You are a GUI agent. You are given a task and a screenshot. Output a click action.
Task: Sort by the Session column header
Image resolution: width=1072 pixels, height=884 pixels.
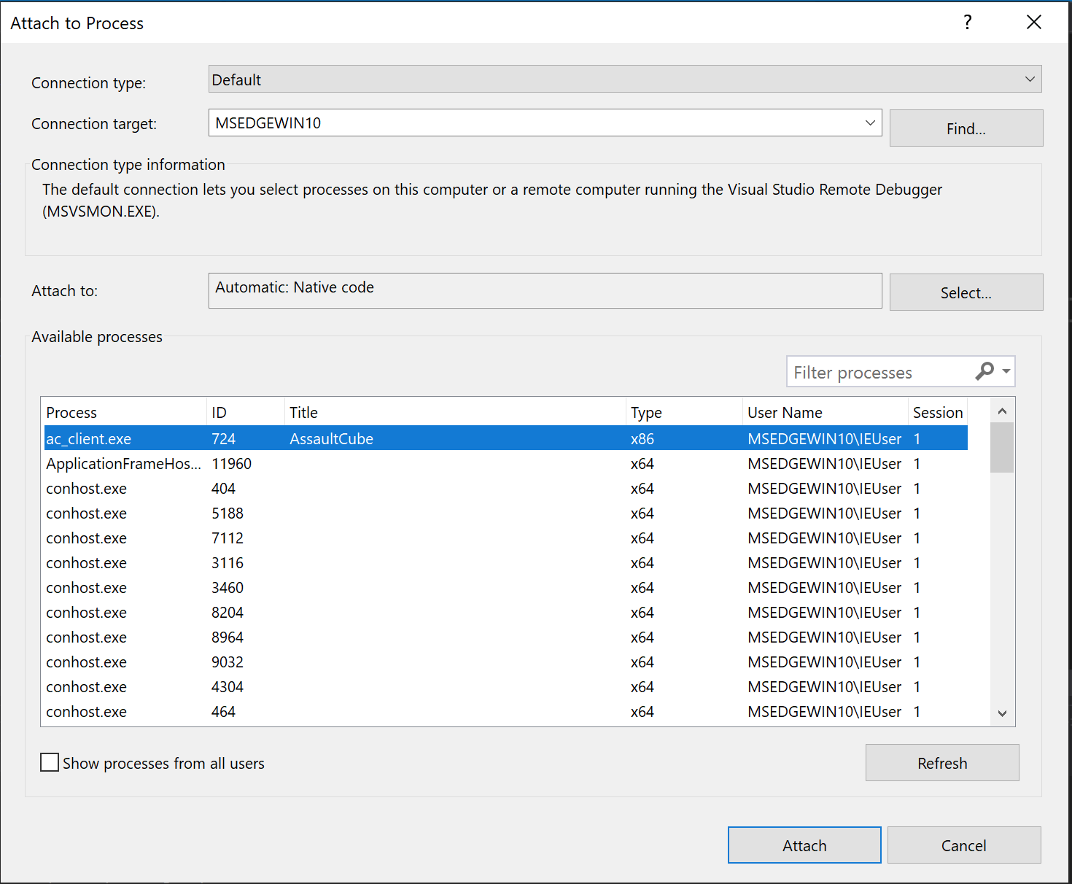938,412
